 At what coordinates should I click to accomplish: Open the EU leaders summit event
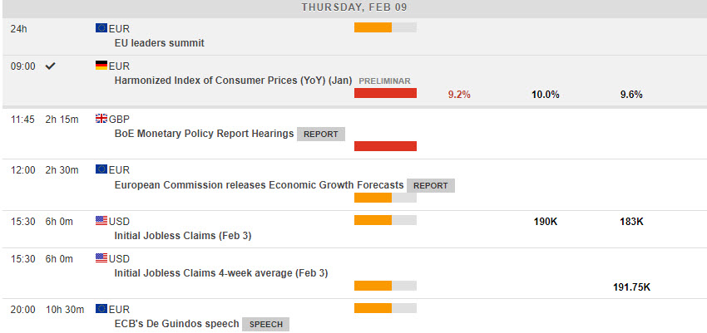(159, 42)
